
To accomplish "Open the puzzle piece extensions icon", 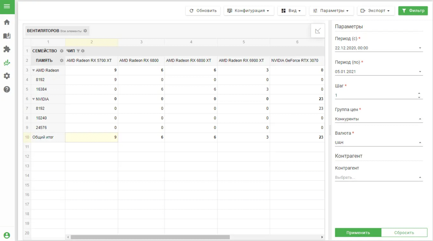I will [7, 49].
